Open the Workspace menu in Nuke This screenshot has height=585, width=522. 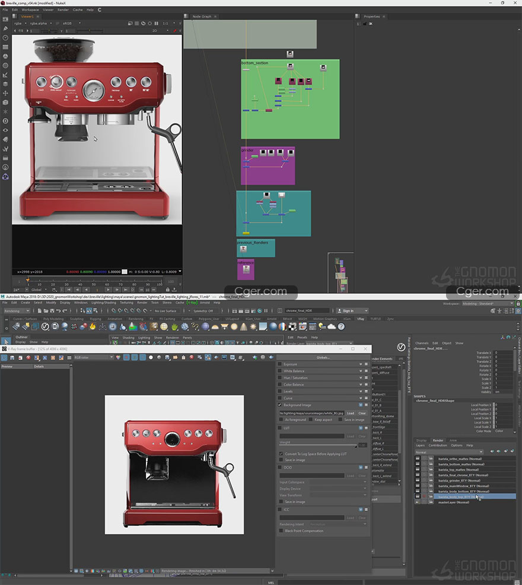tap(30, 9)
